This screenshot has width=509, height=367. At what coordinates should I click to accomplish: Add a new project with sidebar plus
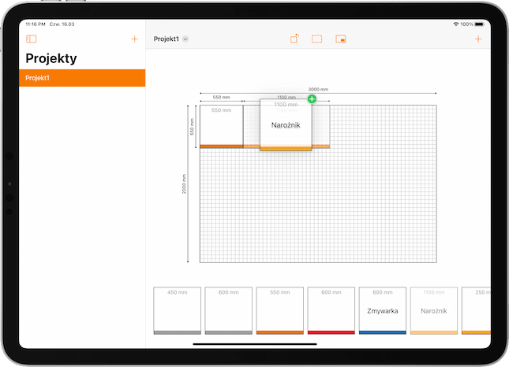[134, 39]
